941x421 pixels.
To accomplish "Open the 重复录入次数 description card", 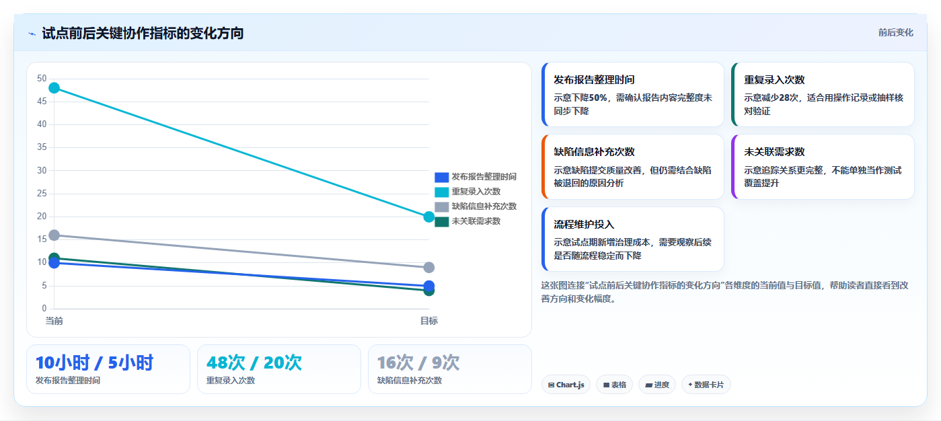I will [x=823, y=95].
